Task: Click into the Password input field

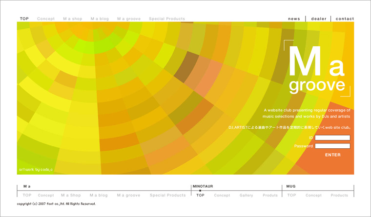Action: point(332,146)
